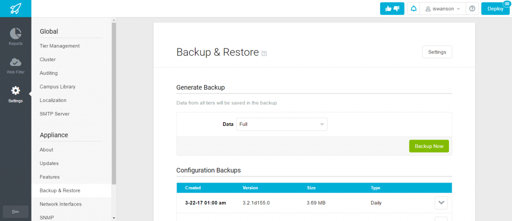Click the rocket logo icon
Image resolution: width=512 pixels, height=221 pixels.
pos(15,8)
